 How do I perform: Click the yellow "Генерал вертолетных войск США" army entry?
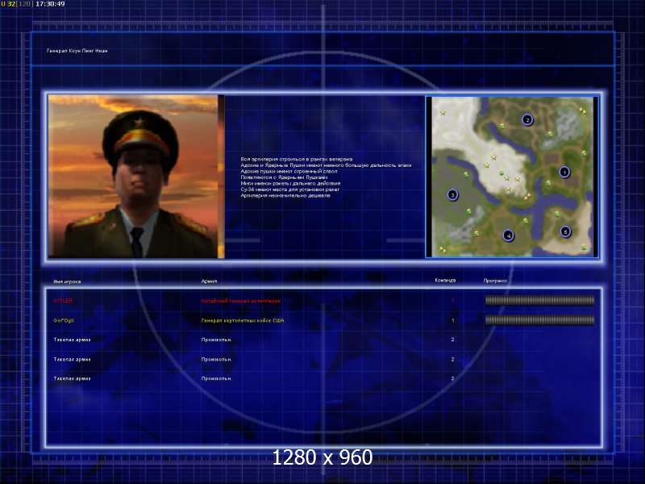tap(243, 320)
